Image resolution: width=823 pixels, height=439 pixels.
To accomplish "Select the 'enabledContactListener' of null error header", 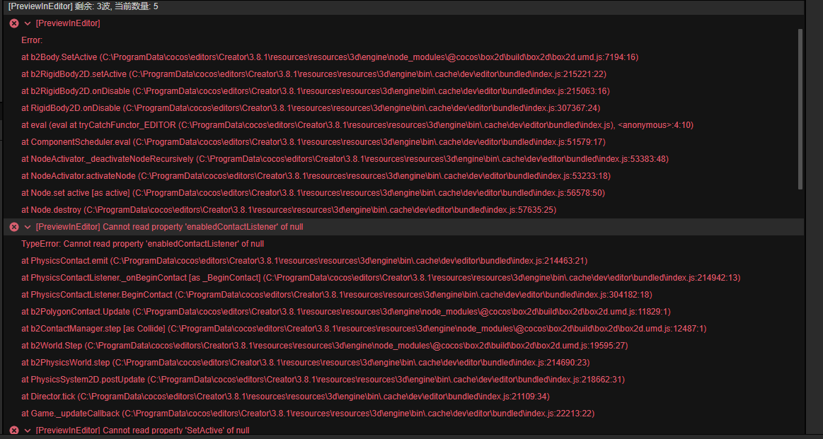I will tap(403, 227).
